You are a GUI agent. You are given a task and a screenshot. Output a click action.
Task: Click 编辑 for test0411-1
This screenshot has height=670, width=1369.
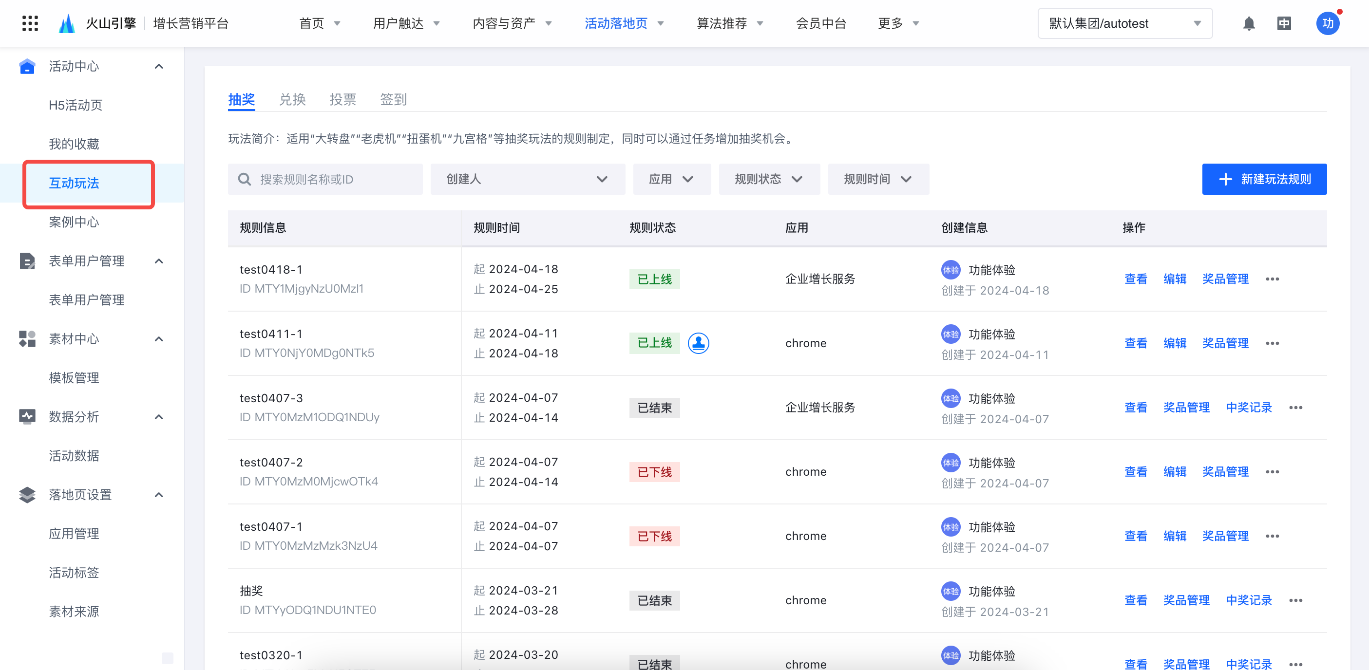pos(1175,343)
